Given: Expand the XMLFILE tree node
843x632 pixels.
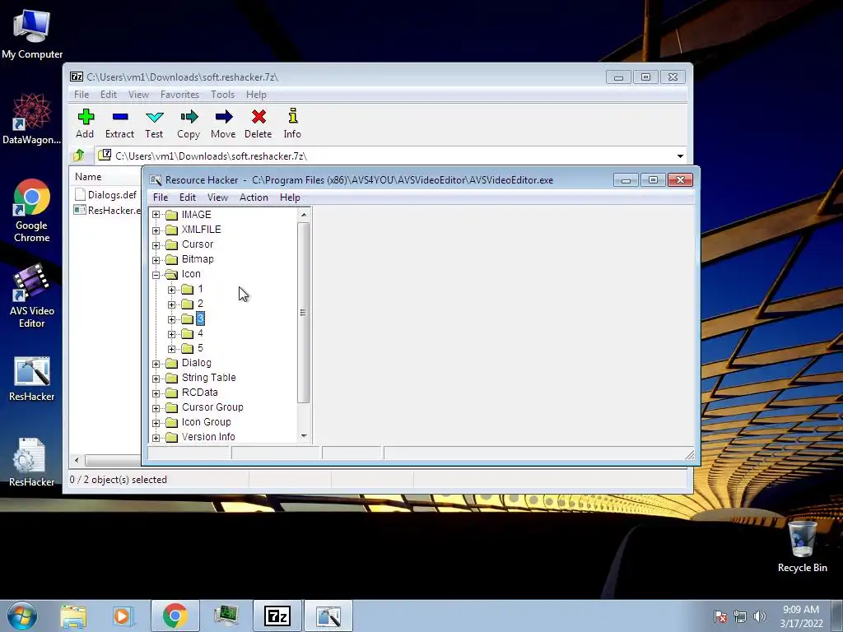Looking at the screenshot, I should pyautogui.click(x=156, y=230).
